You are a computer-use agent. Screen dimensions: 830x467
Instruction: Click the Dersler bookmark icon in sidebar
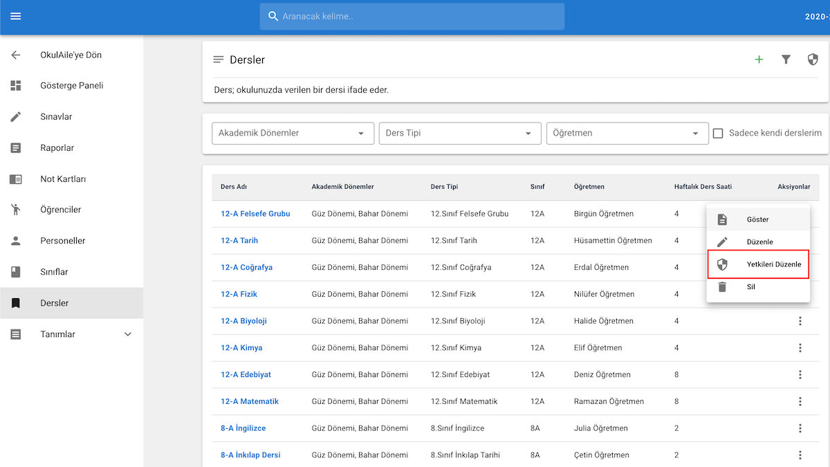[16, 303]
